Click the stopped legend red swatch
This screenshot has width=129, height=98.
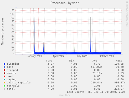tap(4, 70)
